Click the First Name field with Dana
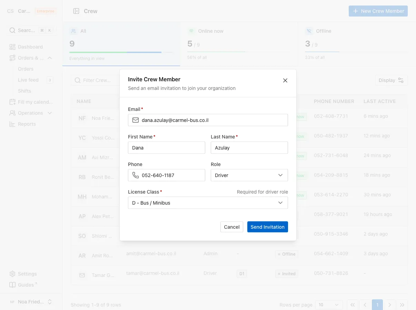Screen dimensions: 416x310 [167, 148]
